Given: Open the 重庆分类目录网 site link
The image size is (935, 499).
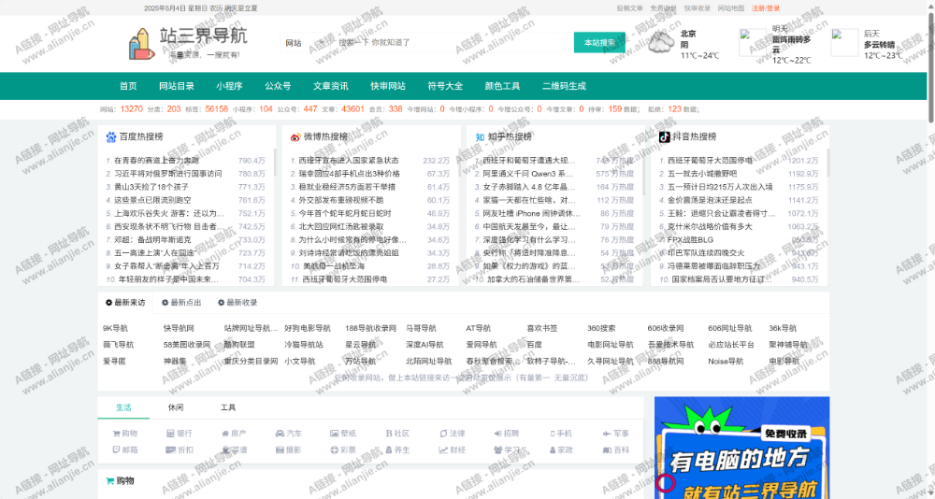Looking at the screenshot, I should click(x=251, y=362).
